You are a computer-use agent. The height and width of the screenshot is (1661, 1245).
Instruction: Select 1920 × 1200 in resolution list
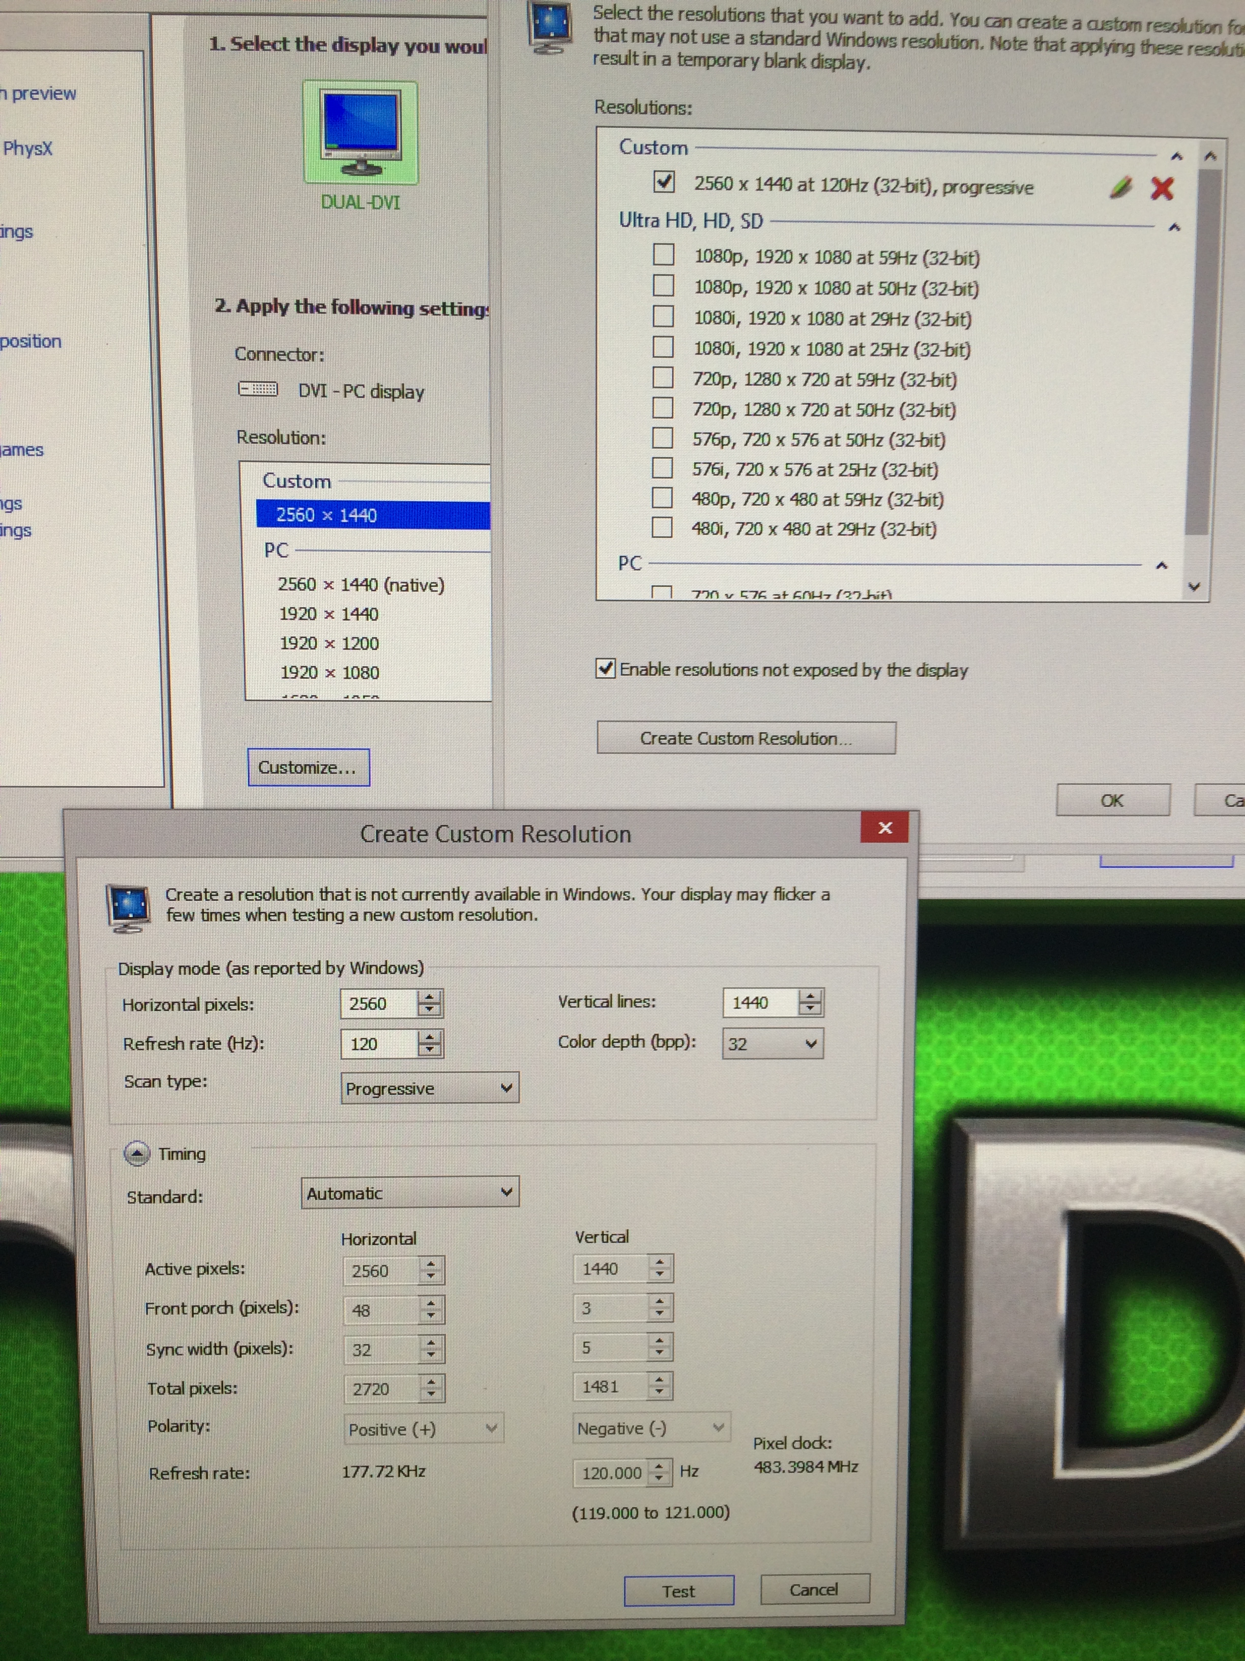329,644
